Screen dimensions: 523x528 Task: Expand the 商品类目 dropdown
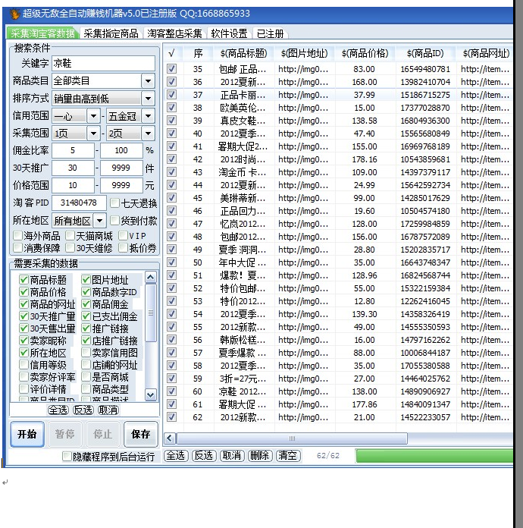(x=148, y=81)
